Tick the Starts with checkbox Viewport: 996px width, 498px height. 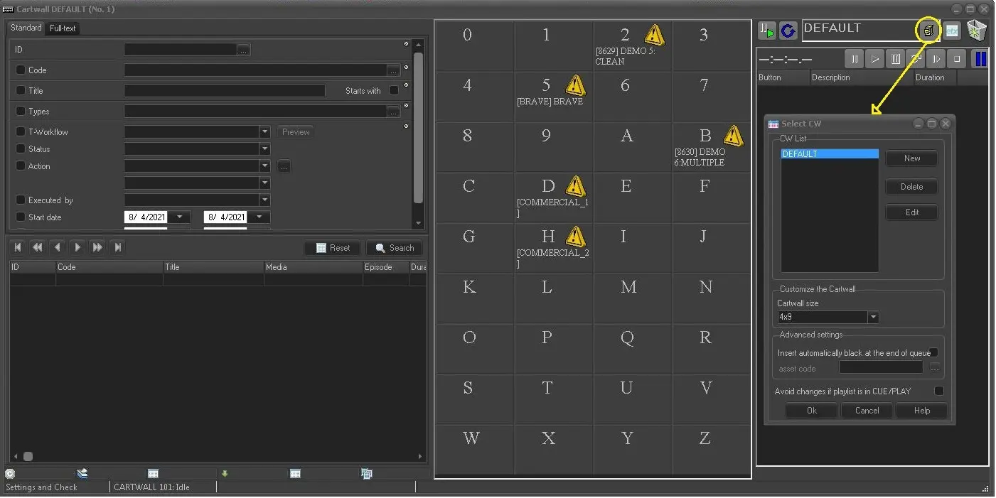point(394,90)
